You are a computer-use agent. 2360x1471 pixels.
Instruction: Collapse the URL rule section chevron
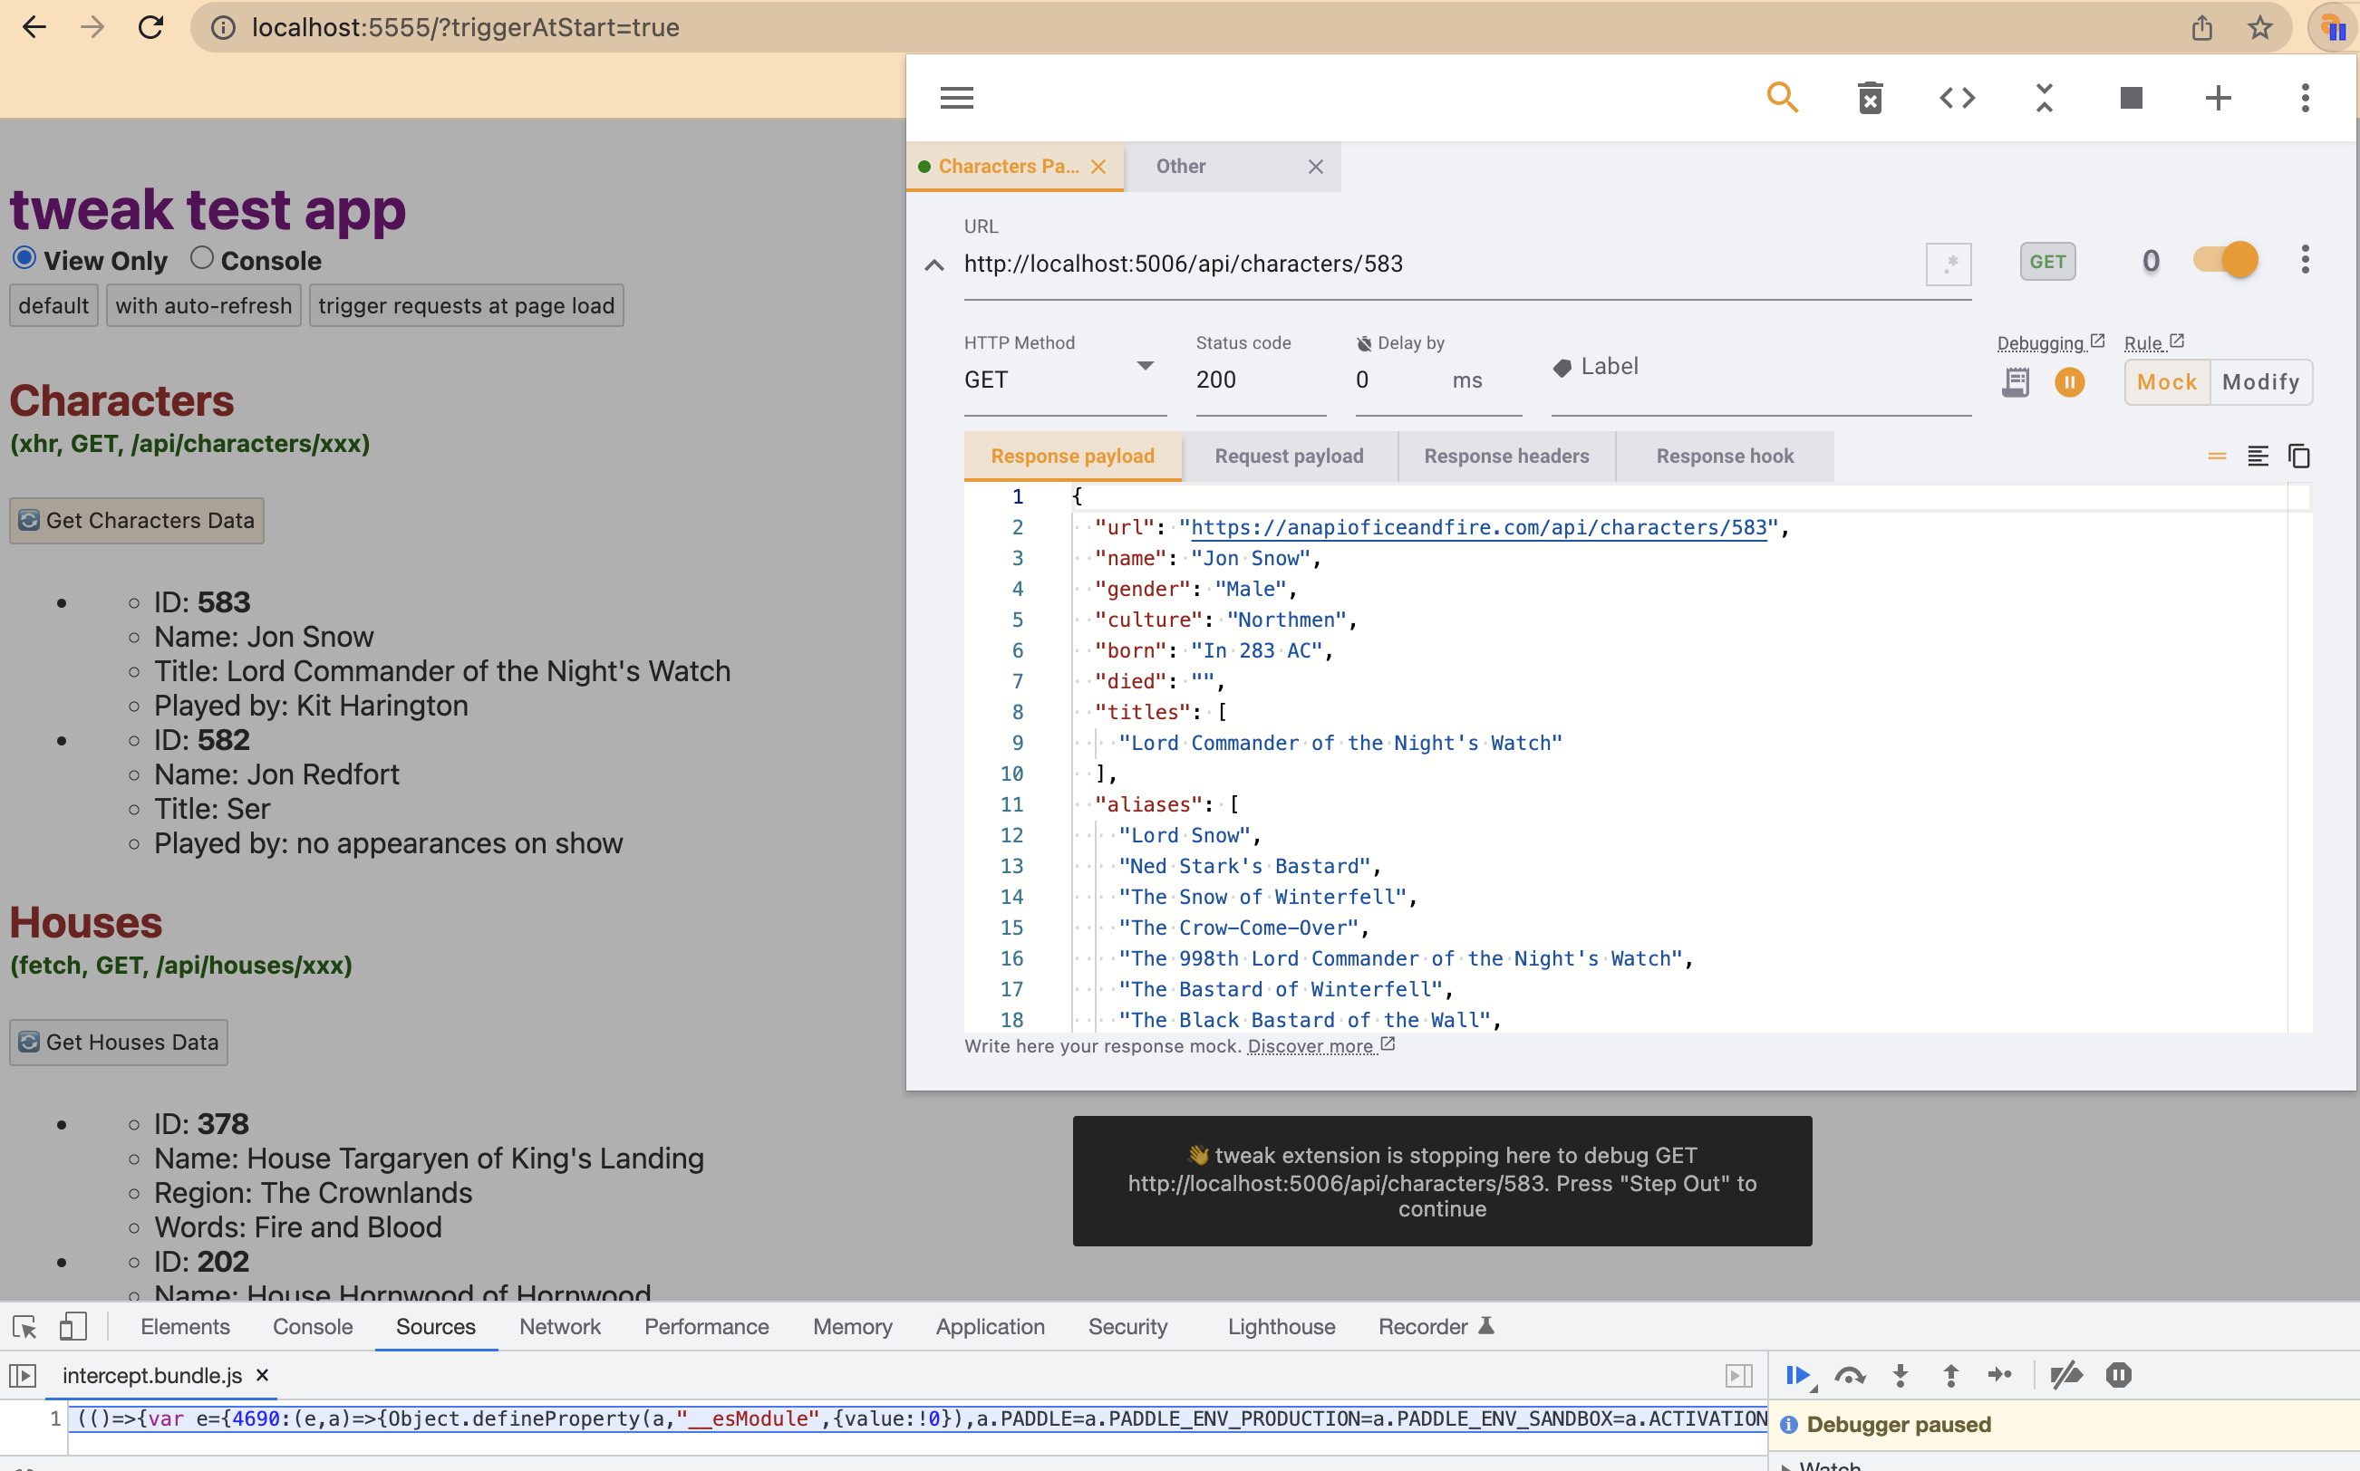click(933, 264)
